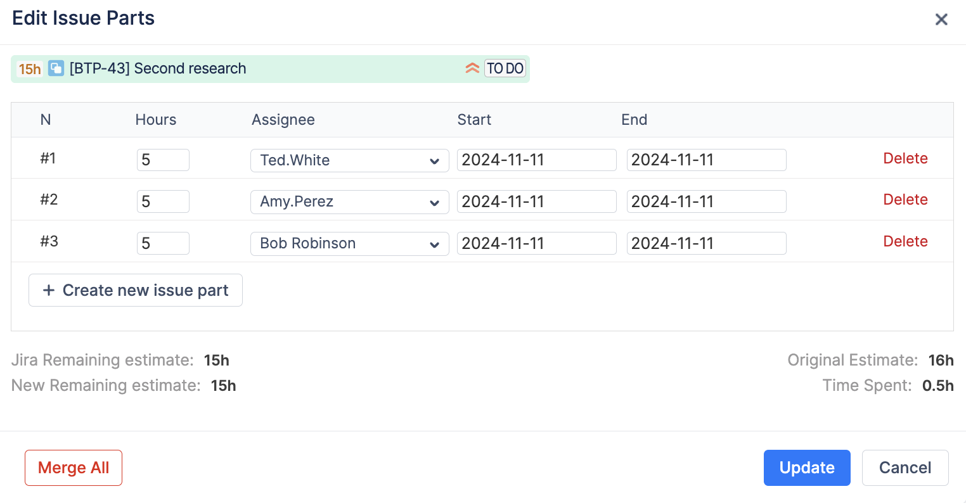966x503 pixels.
Task: Click the start date of part #3
Action: tap(536, 244)
